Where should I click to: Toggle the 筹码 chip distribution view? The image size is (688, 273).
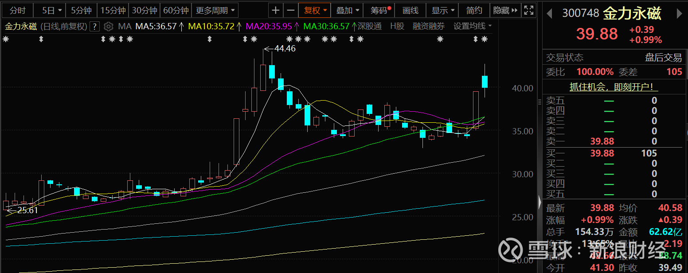[x=380, y=10]
